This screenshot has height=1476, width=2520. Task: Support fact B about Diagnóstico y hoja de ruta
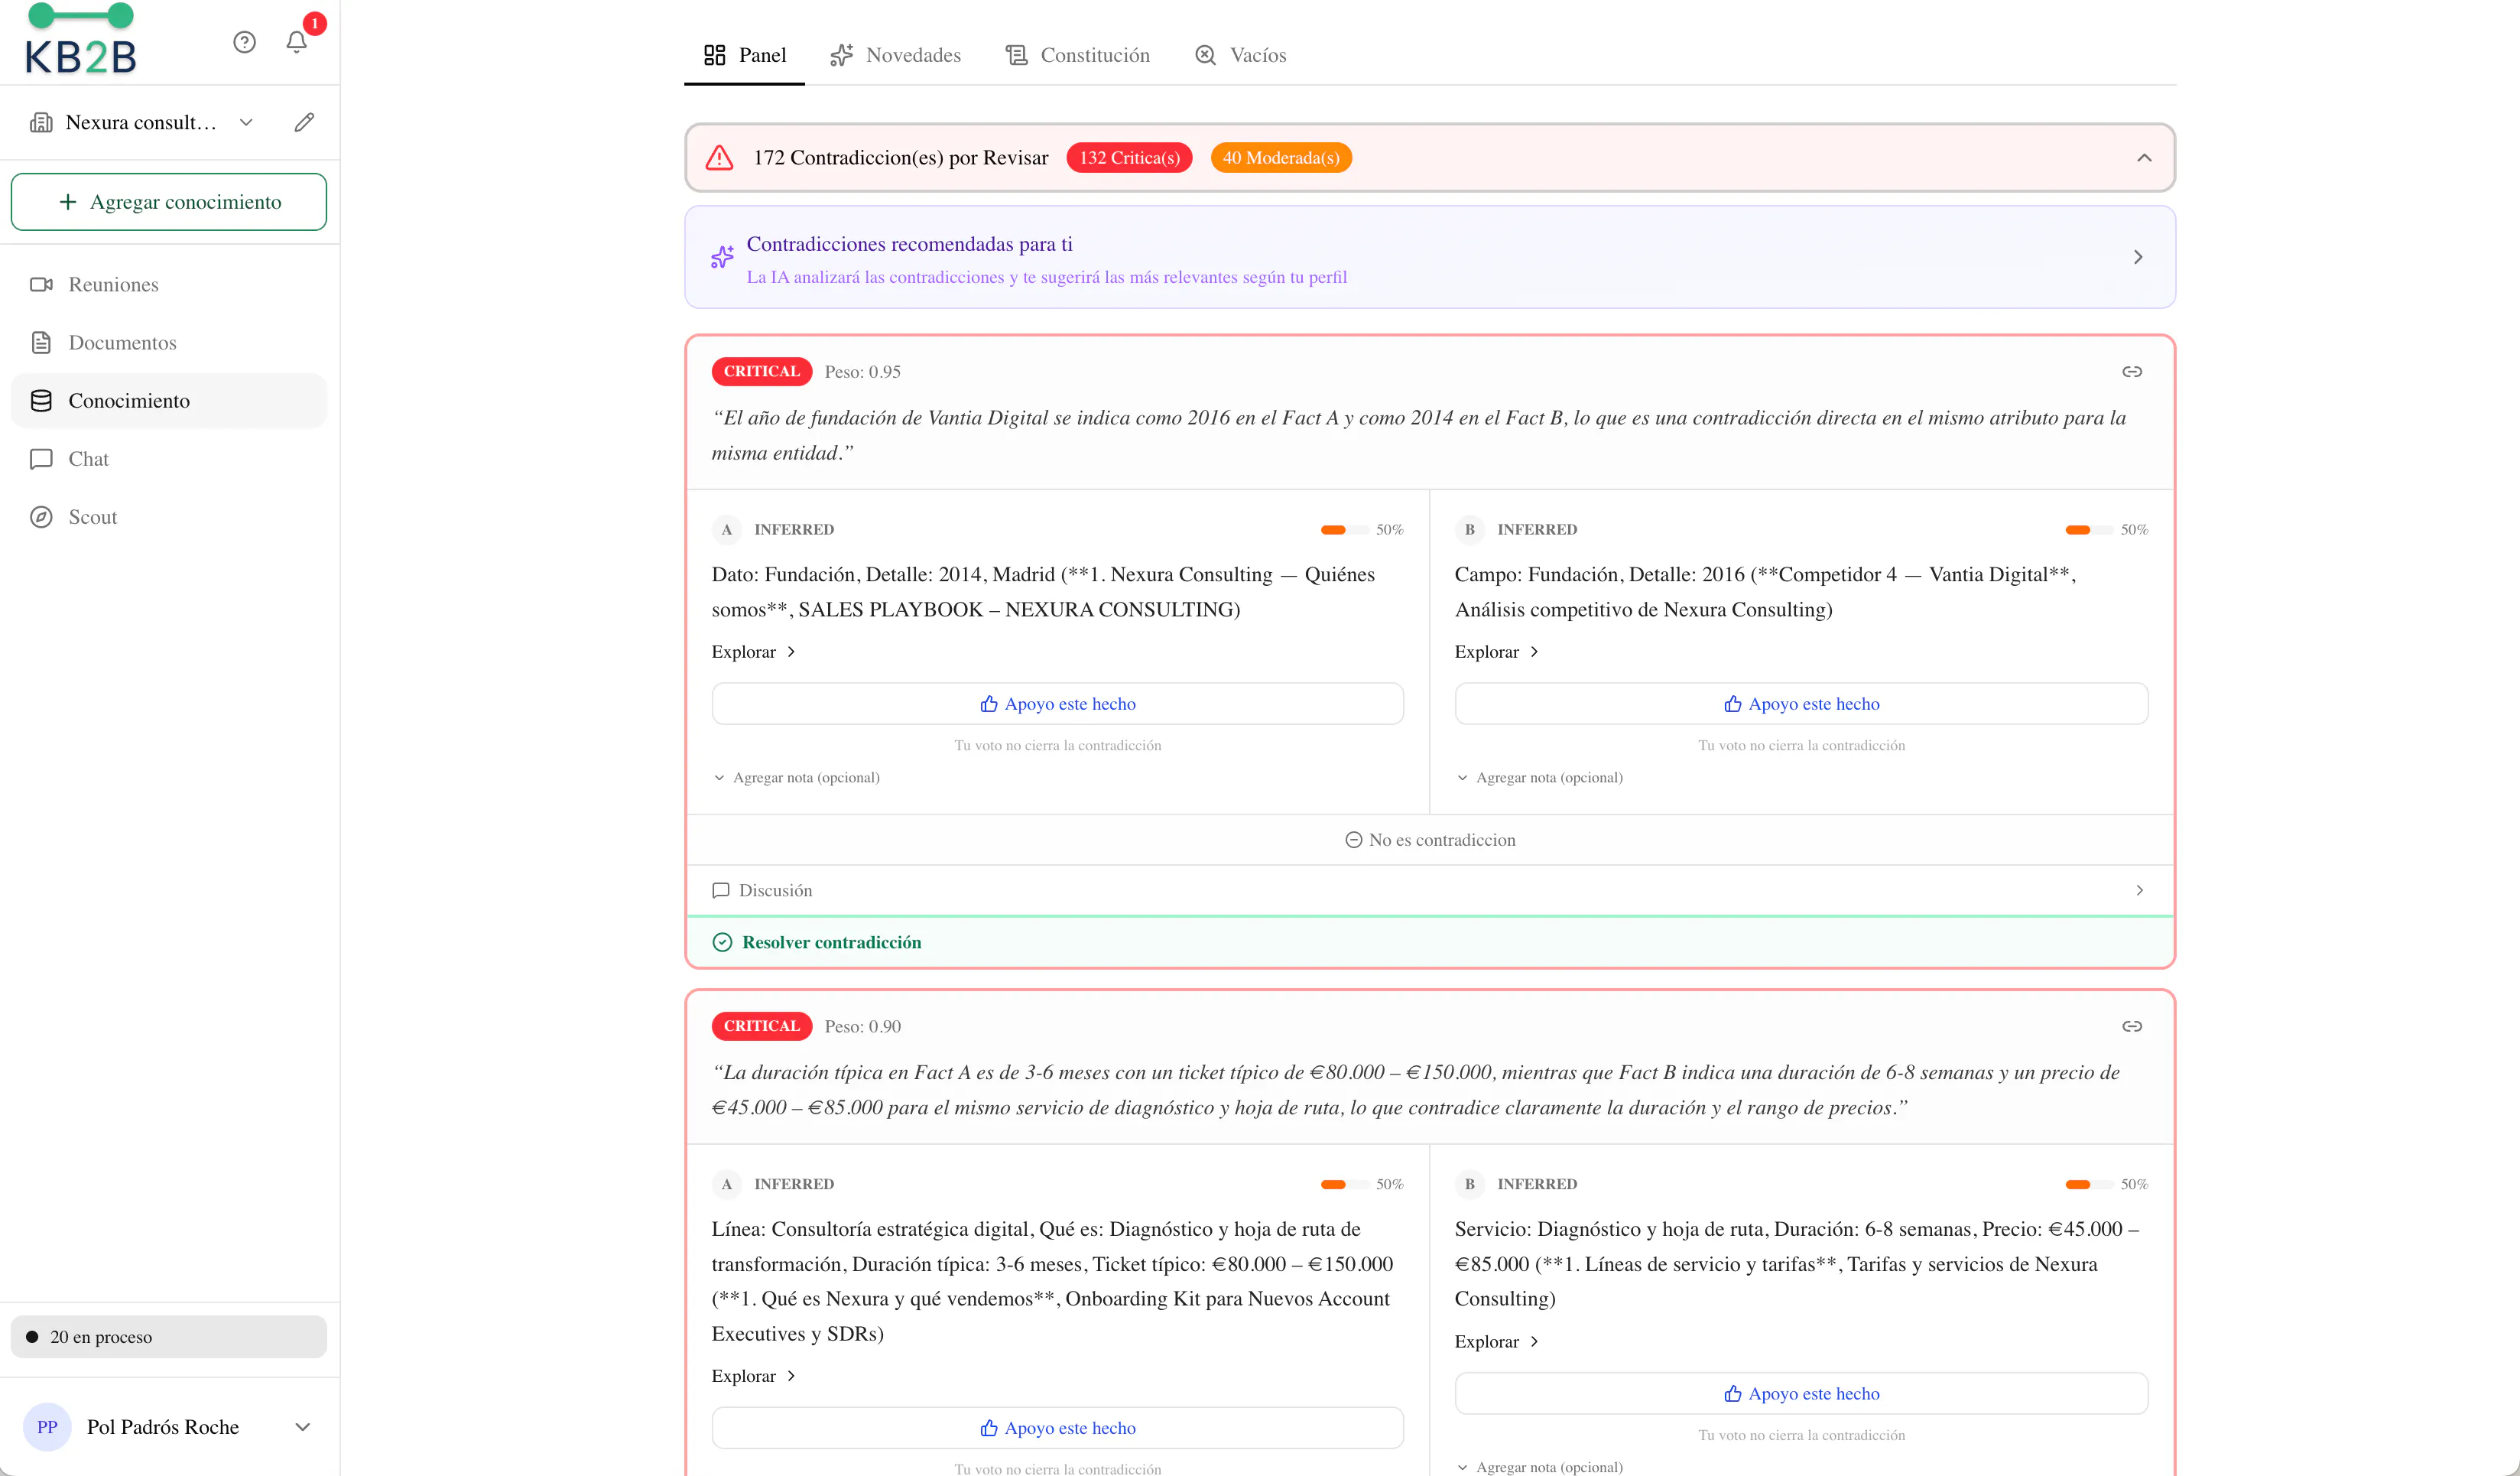[1801, 1394]
